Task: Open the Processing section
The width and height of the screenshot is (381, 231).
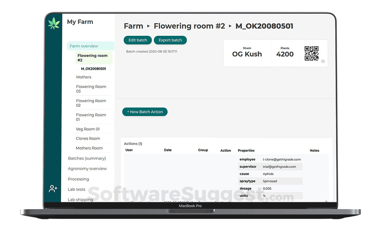Action: click(78, 179)
